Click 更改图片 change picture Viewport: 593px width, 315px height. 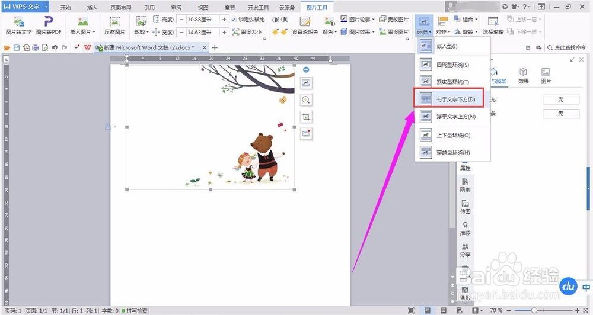click(394, 20)
